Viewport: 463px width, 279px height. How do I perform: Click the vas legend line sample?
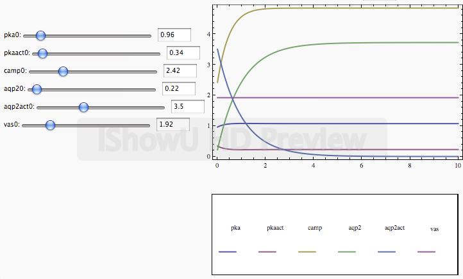[426, 252]
